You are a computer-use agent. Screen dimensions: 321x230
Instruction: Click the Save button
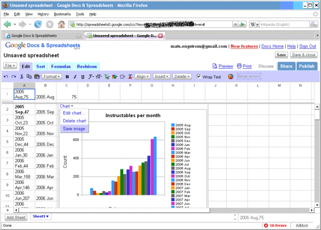[281, 55]
